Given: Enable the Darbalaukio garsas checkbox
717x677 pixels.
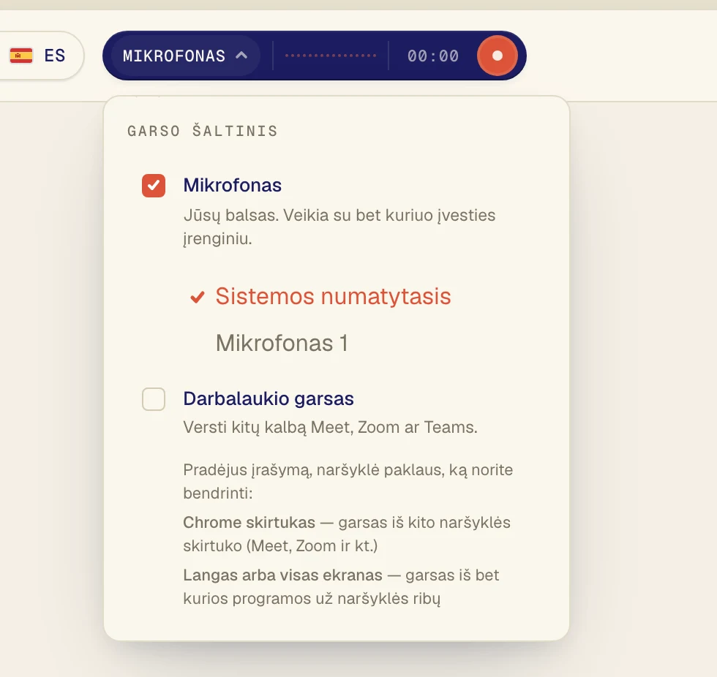Looking at the screenshot, I should (x=154, y=399).
